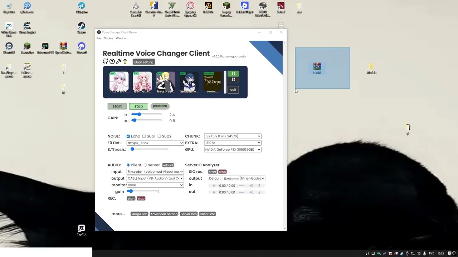Screen dimensions: 458x257
Task: Open the CHUNK size dropdown
Action: pos(233,136)
